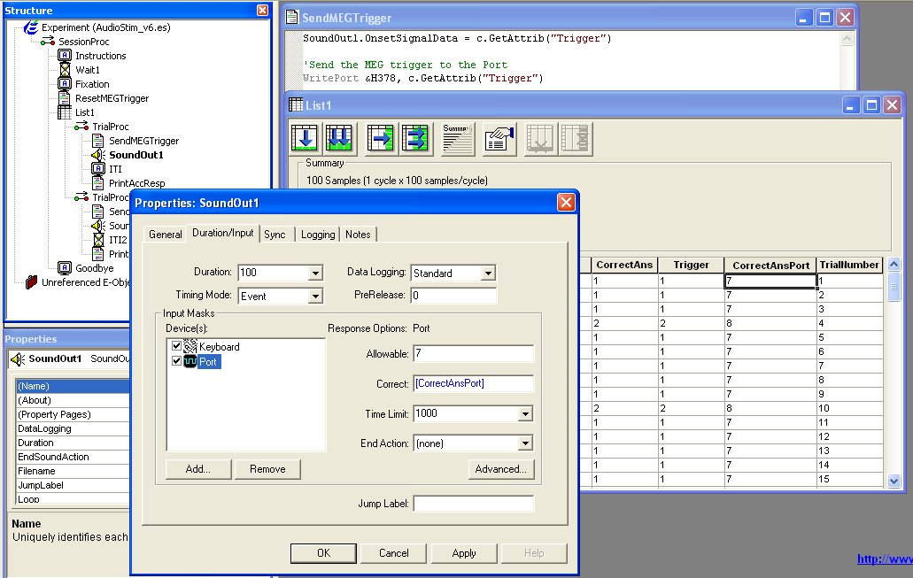Open the Duration dropdown
Image resolution: width=913 pixels, height=578 pixels.
point(315,273)
